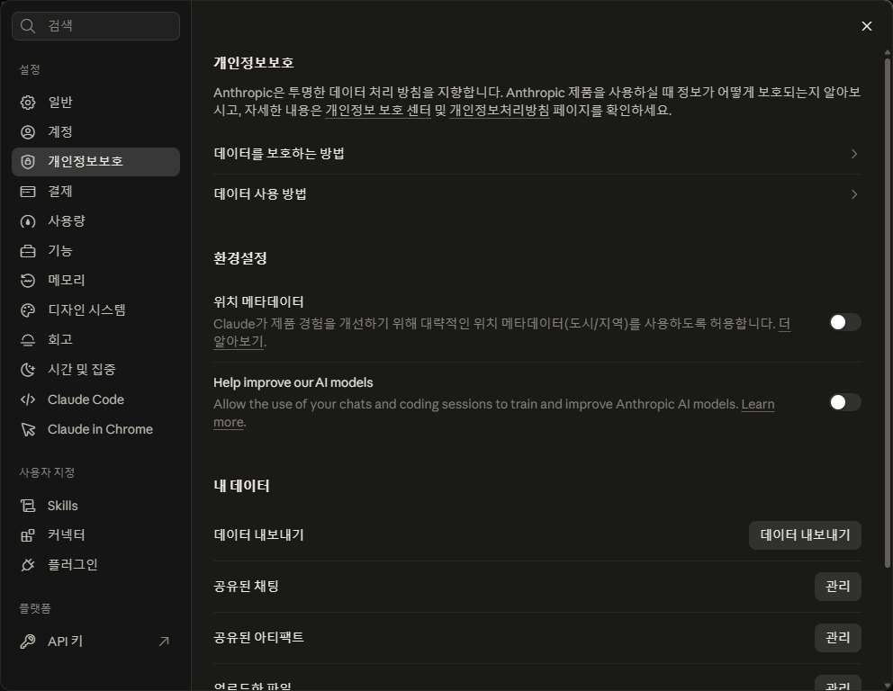Open Claude in Chrome settings

tap(95, 429)
